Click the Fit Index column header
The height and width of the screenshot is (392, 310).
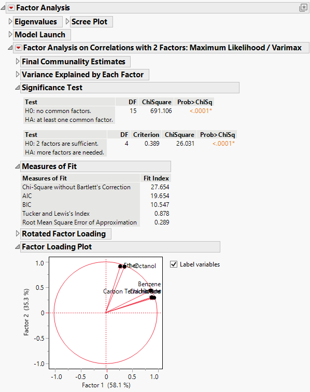156,178
